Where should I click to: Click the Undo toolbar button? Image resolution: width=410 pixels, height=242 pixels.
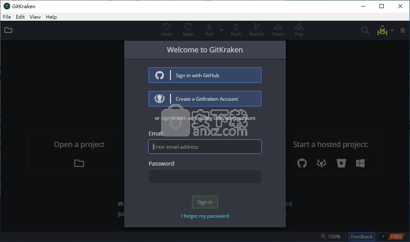point(166,30)
